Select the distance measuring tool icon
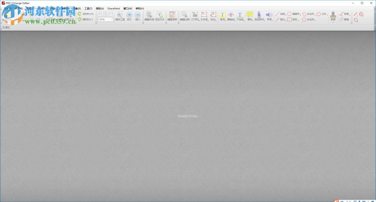 pyautogui.click(x=356, y=14)
